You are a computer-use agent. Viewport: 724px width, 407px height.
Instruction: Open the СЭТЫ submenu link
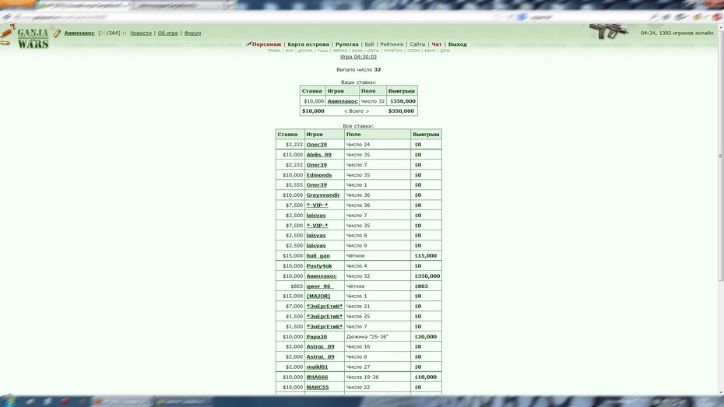[373, 51]
